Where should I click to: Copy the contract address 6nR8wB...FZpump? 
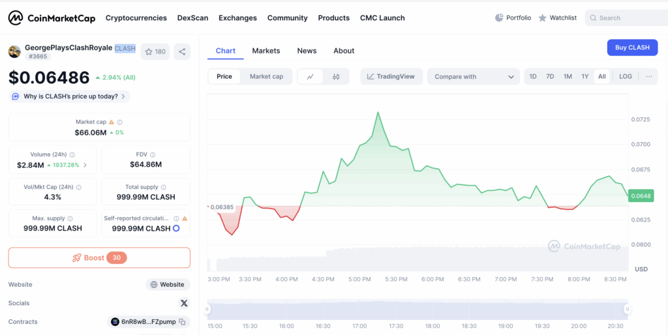pos(183,322)
